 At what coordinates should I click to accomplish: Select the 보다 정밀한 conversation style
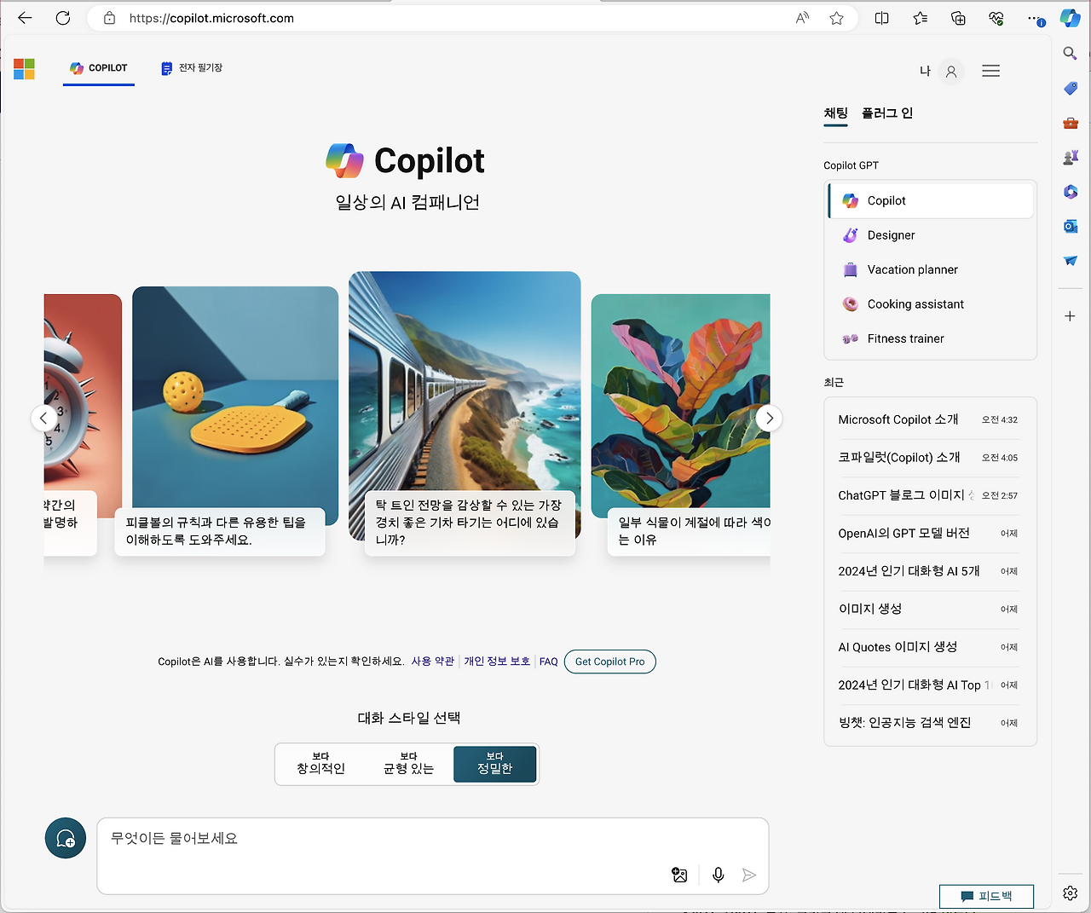(x=494, y=764)
